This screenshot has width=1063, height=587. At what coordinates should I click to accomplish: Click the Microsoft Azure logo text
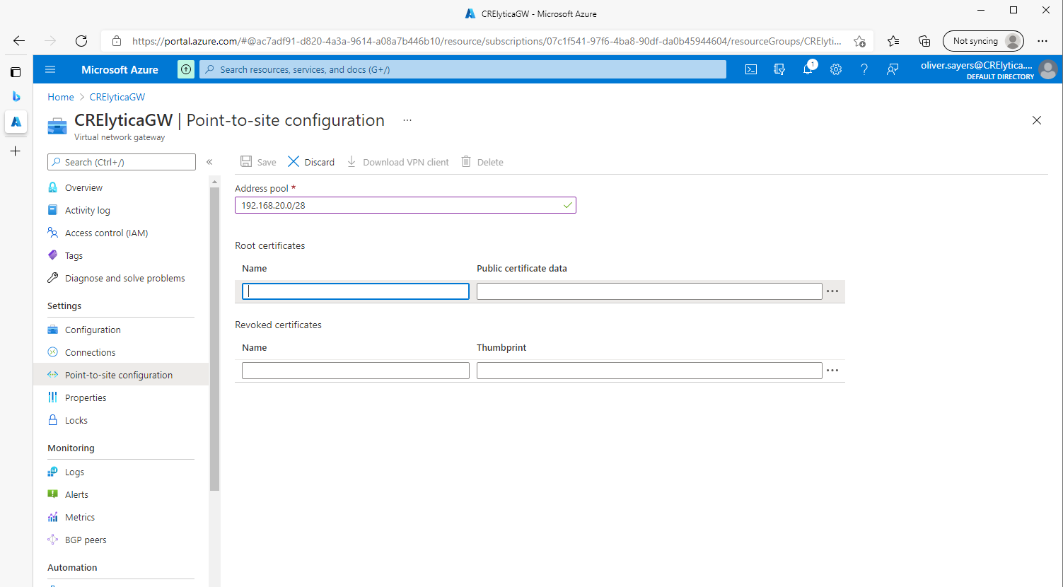point(120,69)
